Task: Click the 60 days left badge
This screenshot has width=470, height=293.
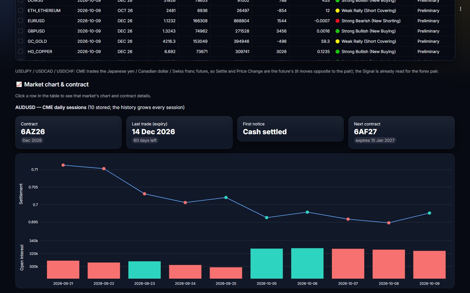Action: pos(145,140)
